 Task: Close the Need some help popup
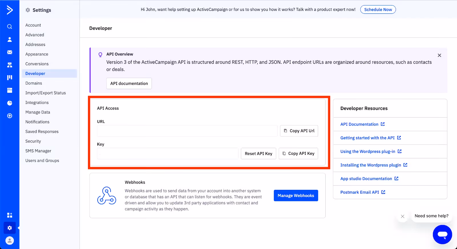coord(402,216)
